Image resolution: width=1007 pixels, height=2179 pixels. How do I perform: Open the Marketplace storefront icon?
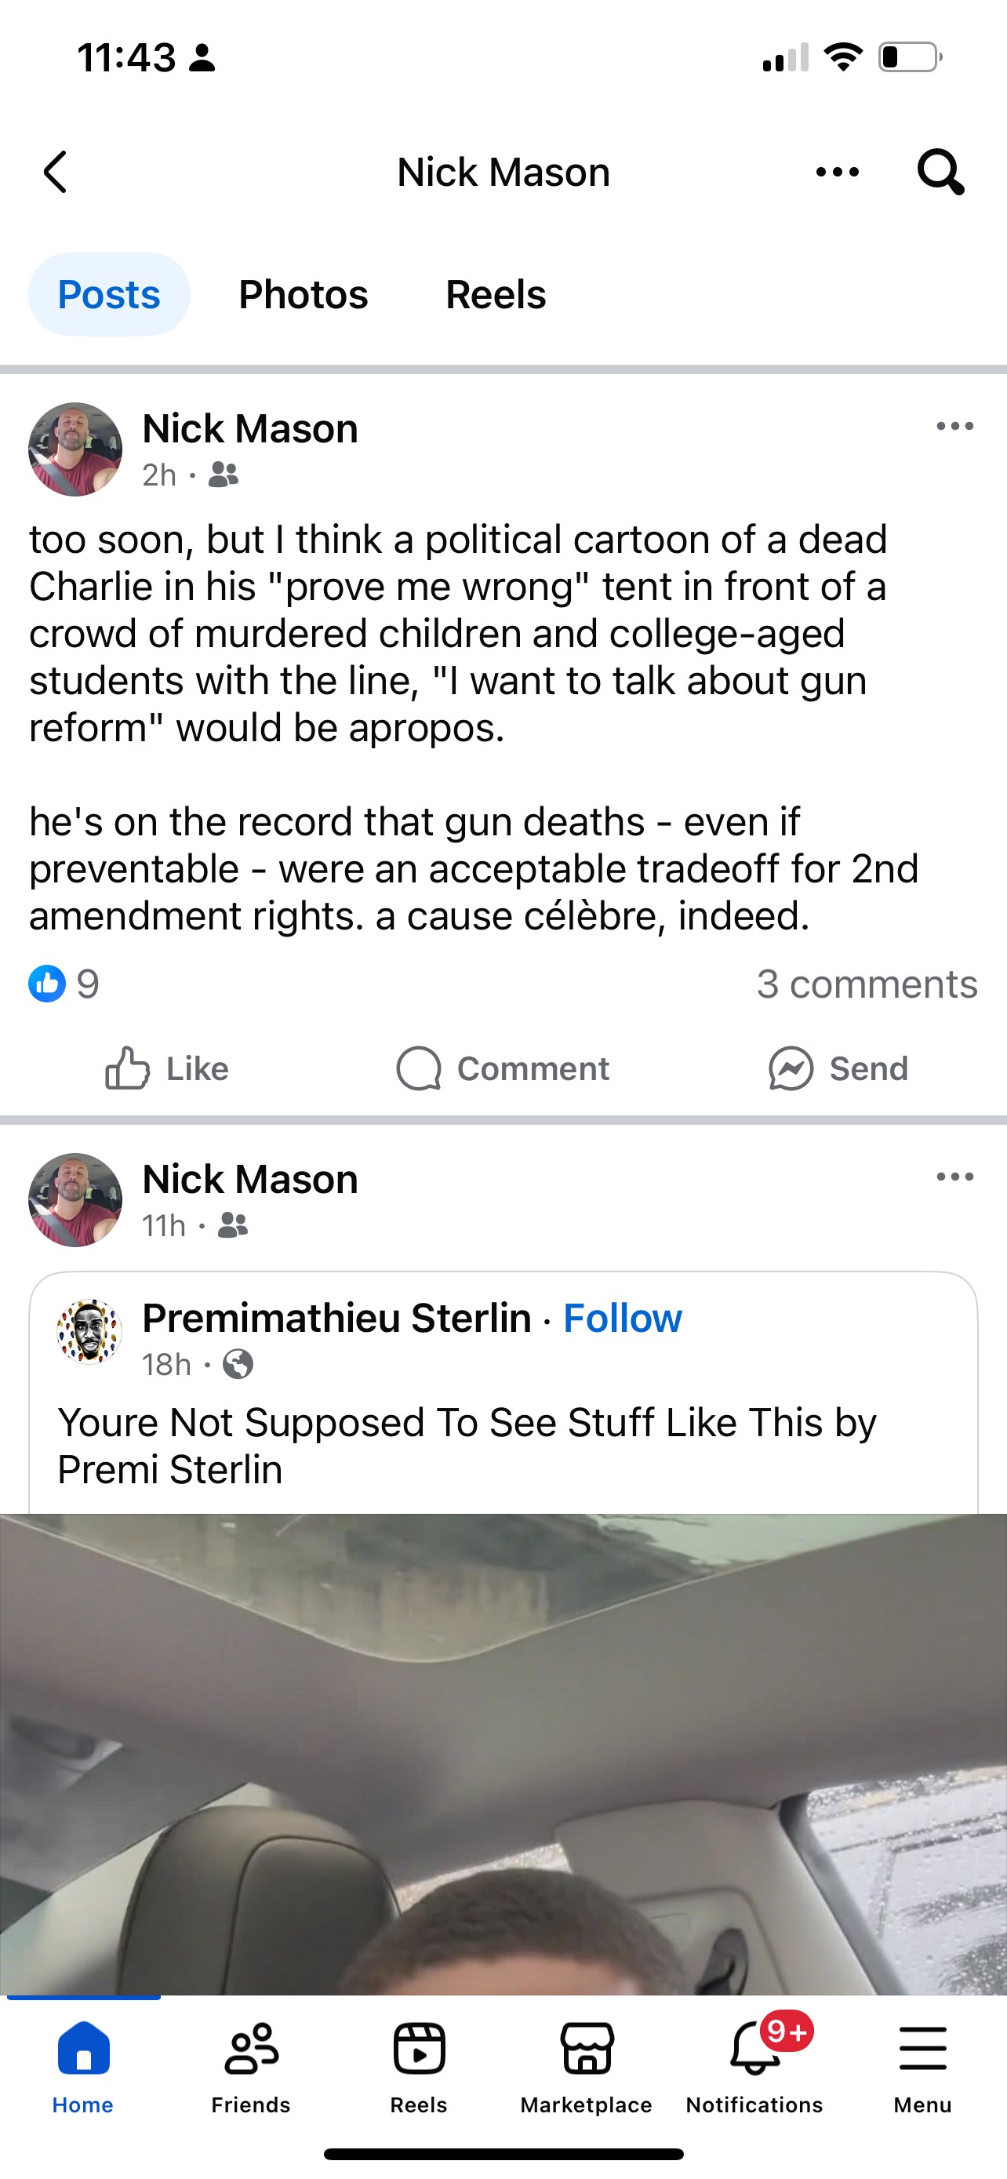(x=587, y=2065)
